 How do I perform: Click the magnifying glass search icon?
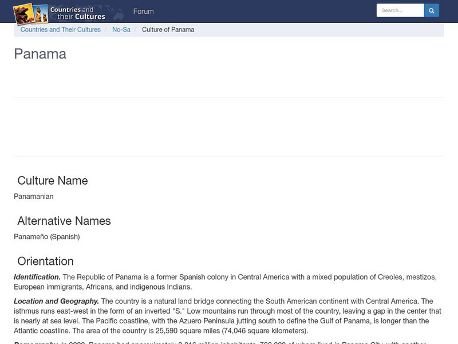[x=431, y=10]
